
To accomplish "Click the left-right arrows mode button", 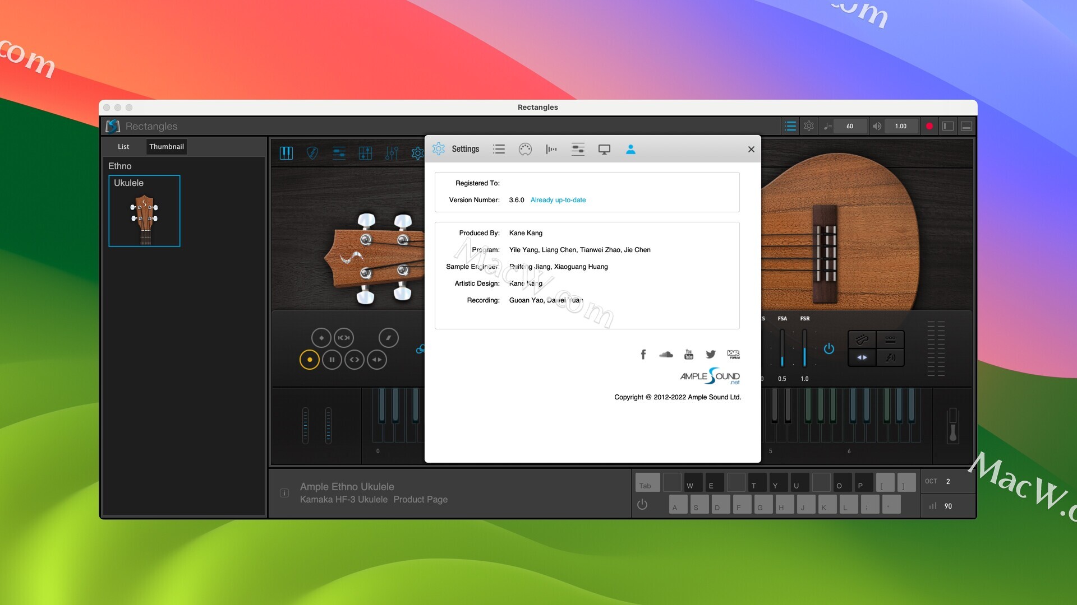I will coord(862,357).
